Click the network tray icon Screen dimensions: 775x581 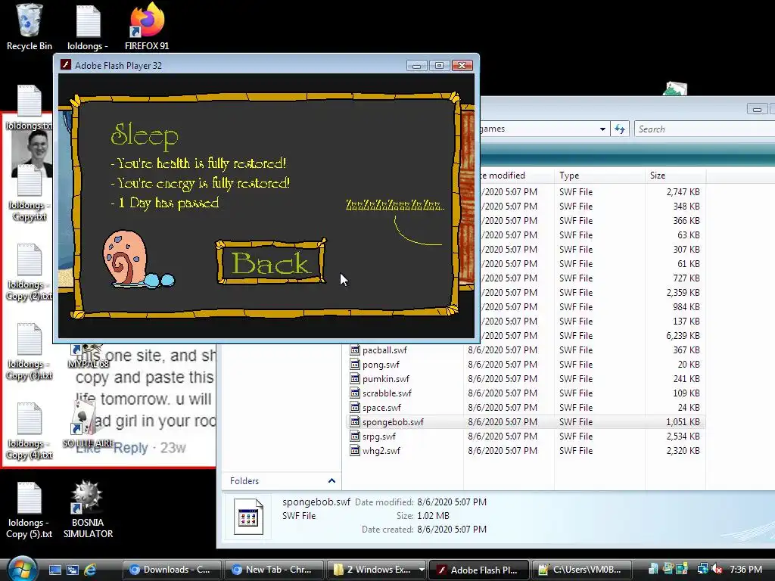[x=702, y=570]
